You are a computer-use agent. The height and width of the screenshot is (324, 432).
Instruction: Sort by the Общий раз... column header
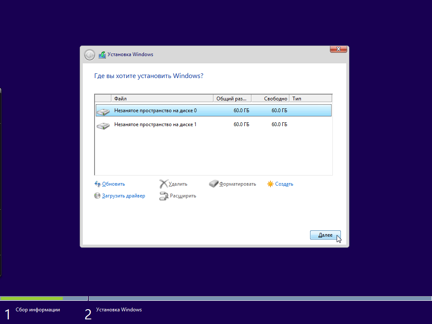point(232,98)
